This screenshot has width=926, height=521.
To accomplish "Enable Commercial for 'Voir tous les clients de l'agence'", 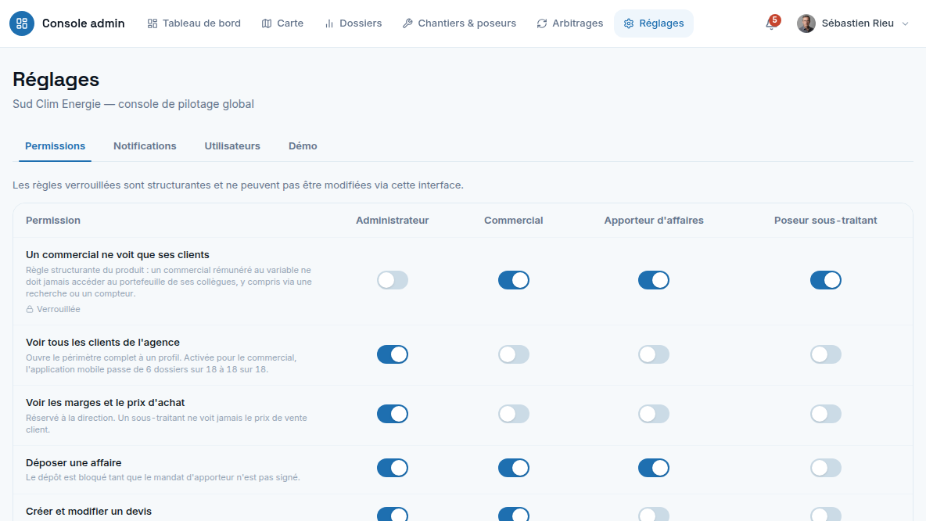I will pyautogui.click(x=514, y=354).
